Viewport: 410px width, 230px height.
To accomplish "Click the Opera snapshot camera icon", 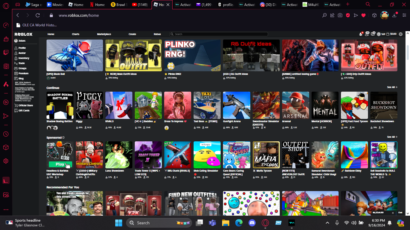I will 340,15.
